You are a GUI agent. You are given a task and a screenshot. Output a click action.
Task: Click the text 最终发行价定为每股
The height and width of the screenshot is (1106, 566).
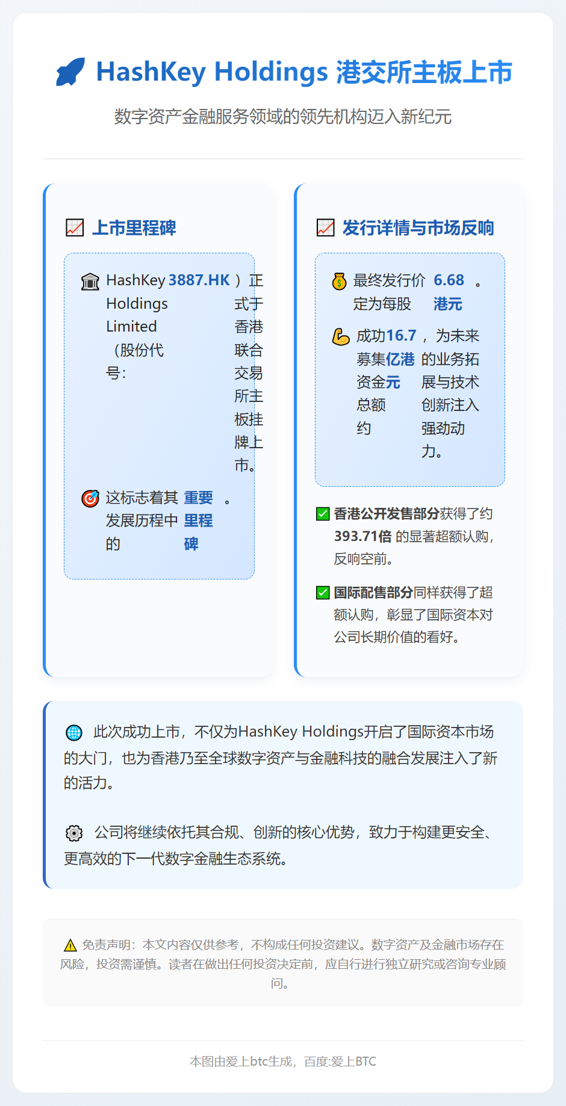(389, 292)
